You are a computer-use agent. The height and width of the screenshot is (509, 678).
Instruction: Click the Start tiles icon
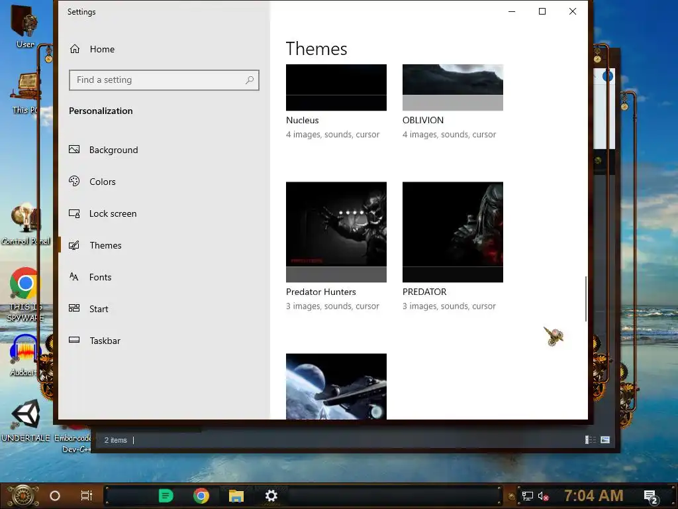click(x=74, y=308)
